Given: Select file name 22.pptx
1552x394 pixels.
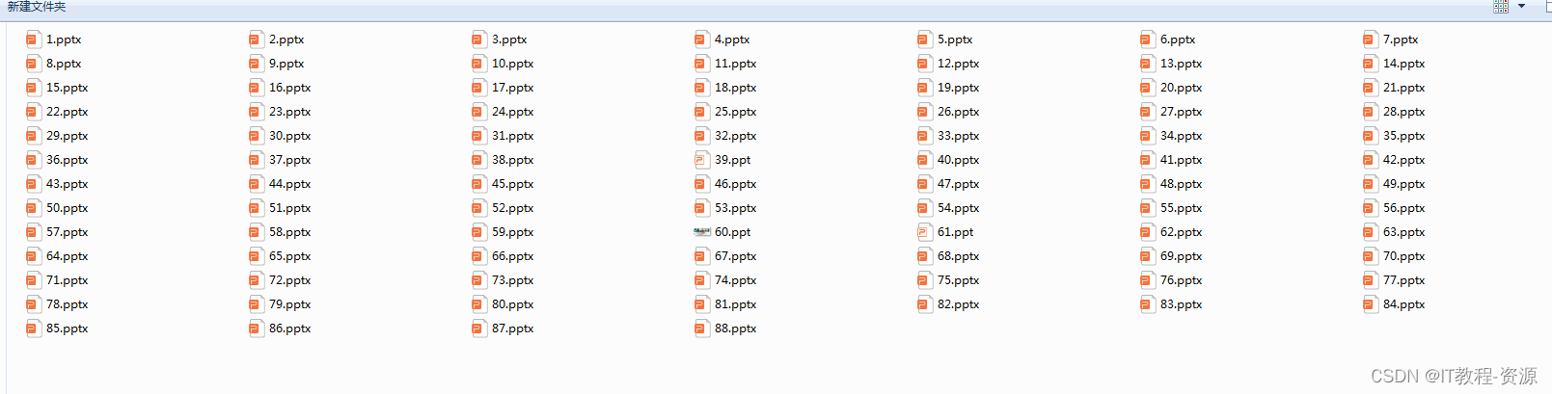Looking at the screenshot, I should (x=68, y=112).
